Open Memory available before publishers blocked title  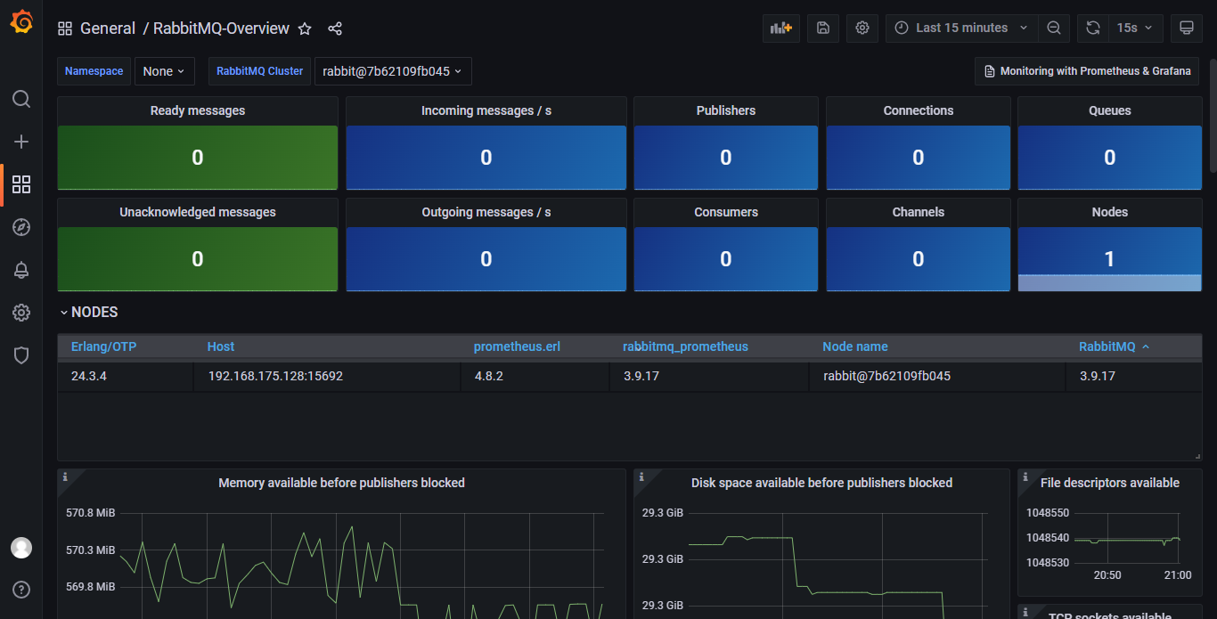342,483
